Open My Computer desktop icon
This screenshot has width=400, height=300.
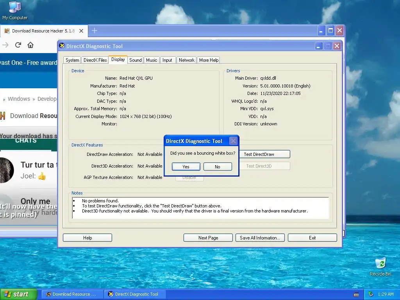click(x=15, y=11)
